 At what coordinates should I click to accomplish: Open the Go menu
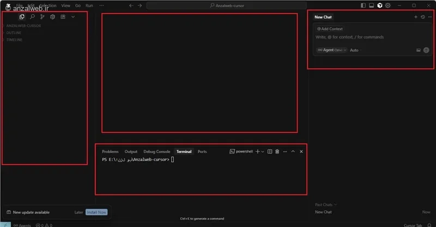[78, 5]
